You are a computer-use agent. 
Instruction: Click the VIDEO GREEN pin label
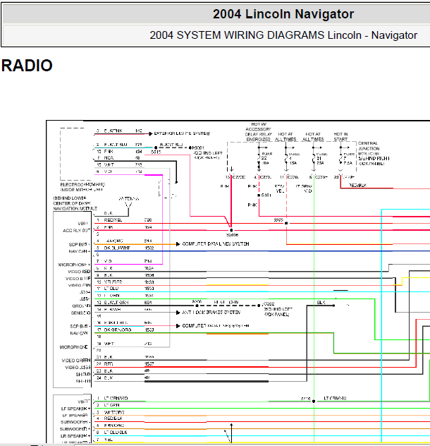pyautogui.click(x=76, y=361)
